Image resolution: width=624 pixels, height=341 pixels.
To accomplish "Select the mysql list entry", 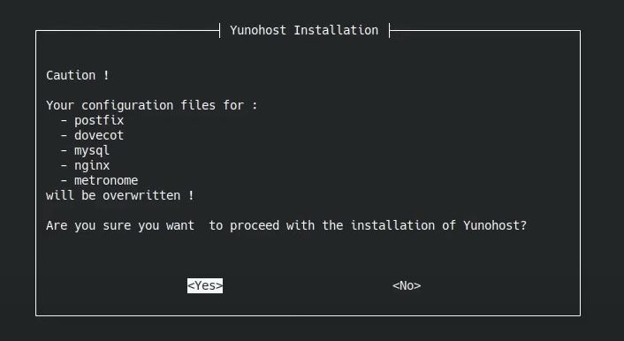I will [92, 151].
